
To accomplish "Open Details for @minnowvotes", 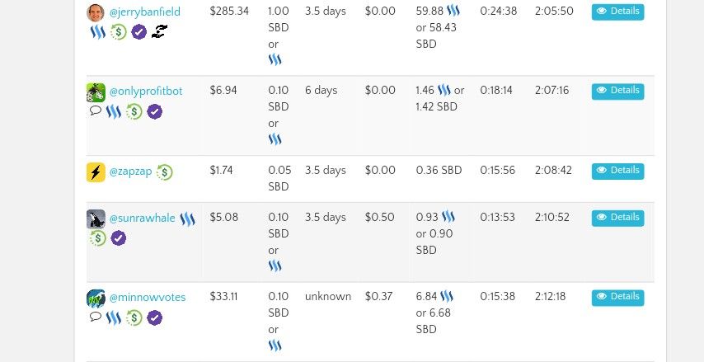I will click(x=617, y=298).
